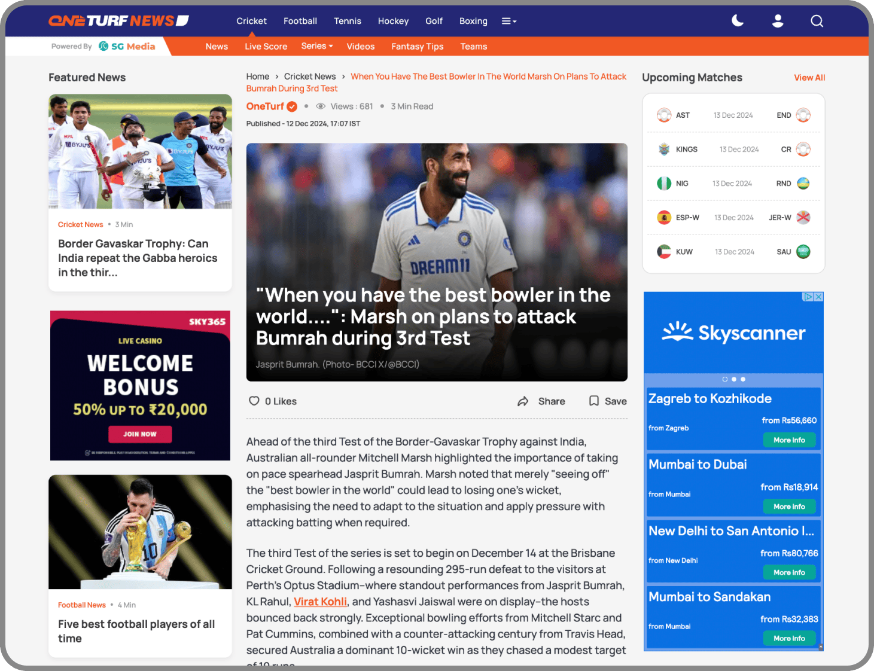The image size is (874, 671).
Task: Click the OneTurf author link
Action: (x=265, y=106)
